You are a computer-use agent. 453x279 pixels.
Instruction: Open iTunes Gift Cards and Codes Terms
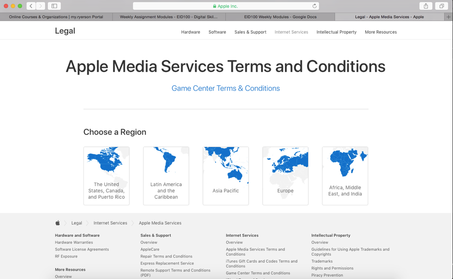[x=262, y=263]
